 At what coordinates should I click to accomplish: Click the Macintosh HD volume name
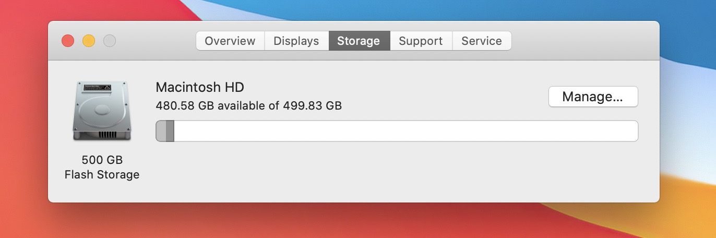(x=200, y=87)
